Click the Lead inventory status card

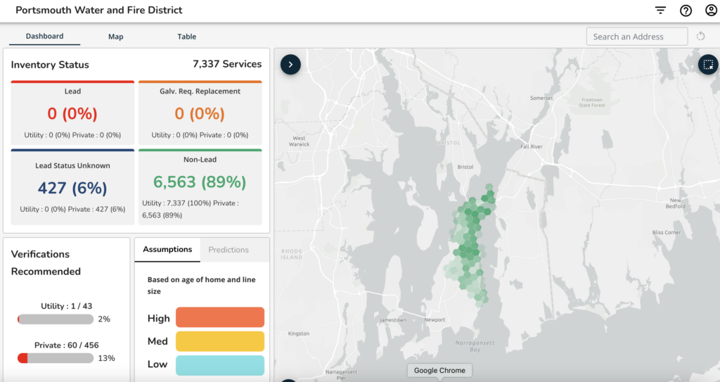pyautogui.click(x=72, y=113)
